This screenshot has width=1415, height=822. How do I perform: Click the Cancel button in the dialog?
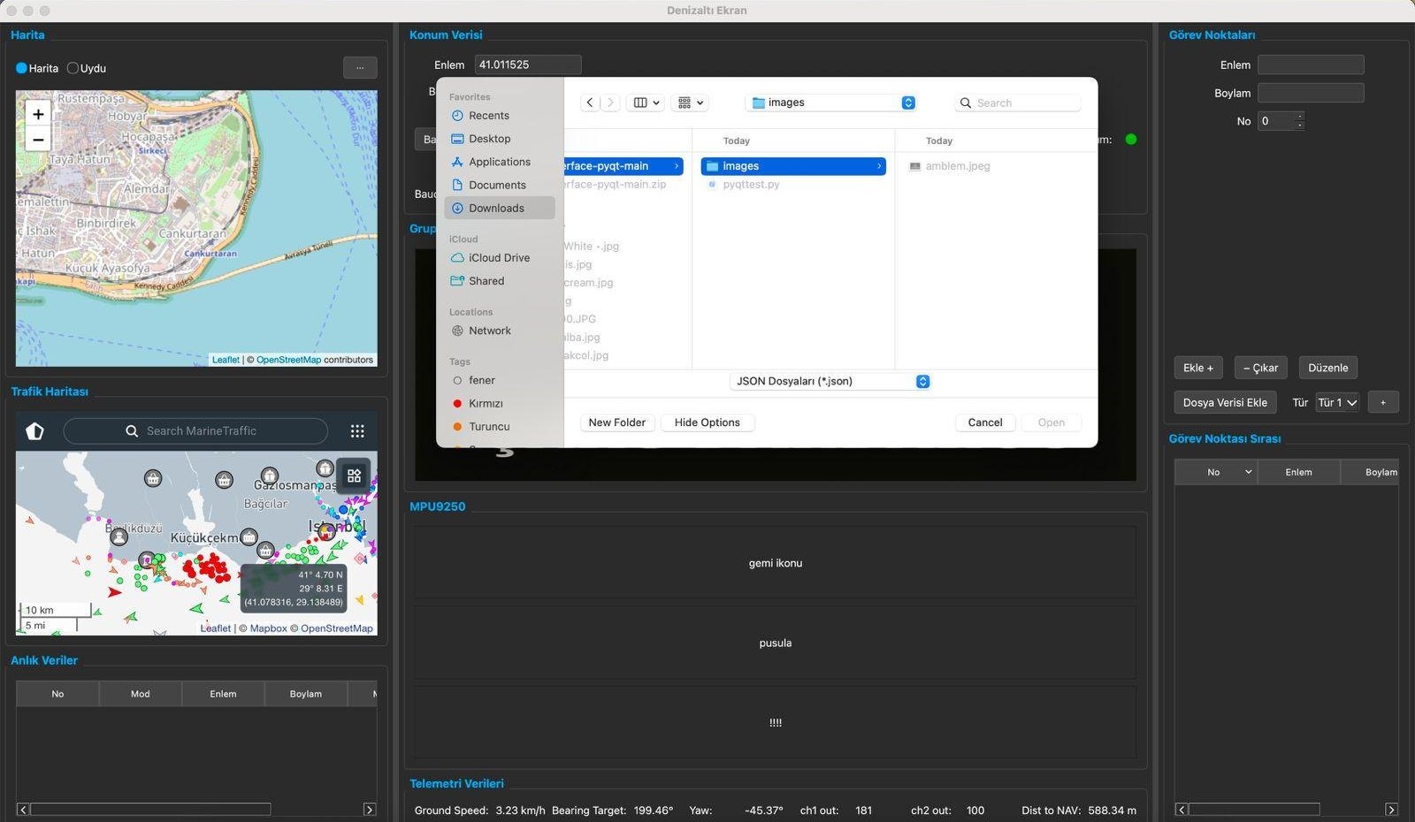coord(985,422)
